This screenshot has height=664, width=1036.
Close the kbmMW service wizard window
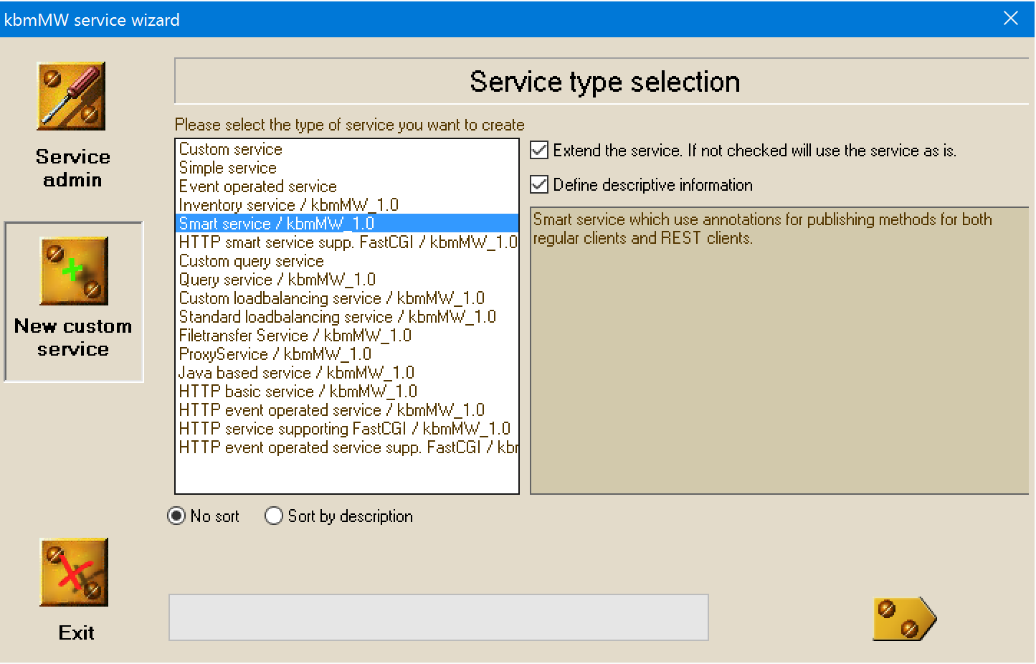(1011, 19)
